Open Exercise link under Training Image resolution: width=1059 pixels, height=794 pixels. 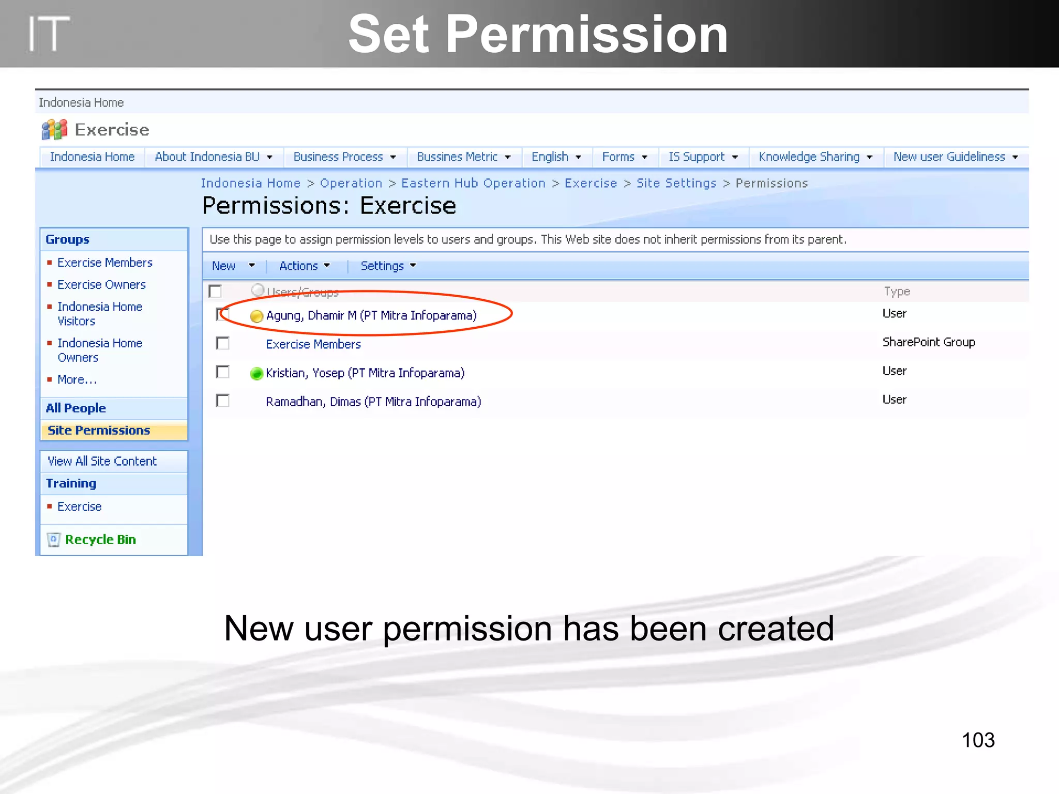point(80,507)
